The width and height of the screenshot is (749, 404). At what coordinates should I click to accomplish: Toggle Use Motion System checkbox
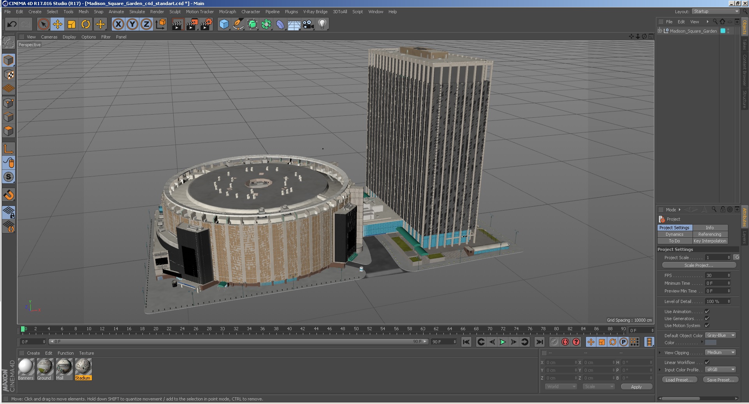pos(707,325)
